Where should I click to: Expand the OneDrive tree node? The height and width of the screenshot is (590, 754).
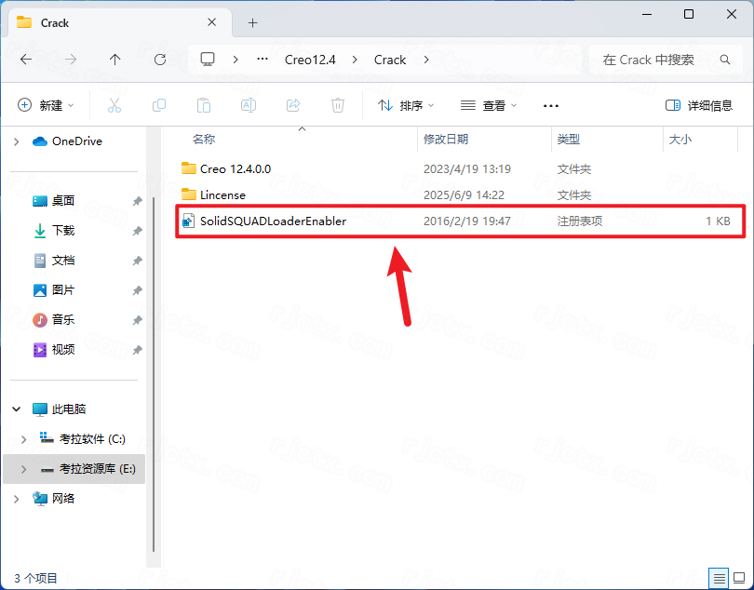click(17, 141)
